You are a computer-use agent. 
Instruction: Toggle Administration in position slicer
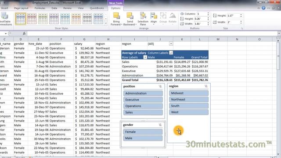(x=143, y=93)
